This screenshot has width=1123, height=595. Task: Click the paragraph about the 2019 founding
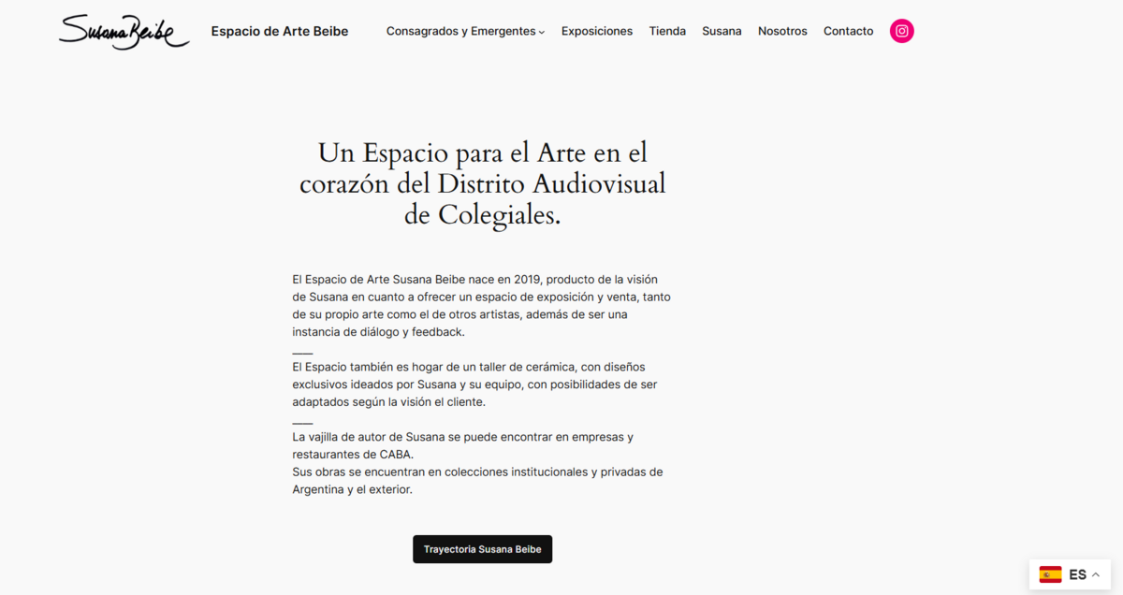pyautogui.click(x=481, y=305)
